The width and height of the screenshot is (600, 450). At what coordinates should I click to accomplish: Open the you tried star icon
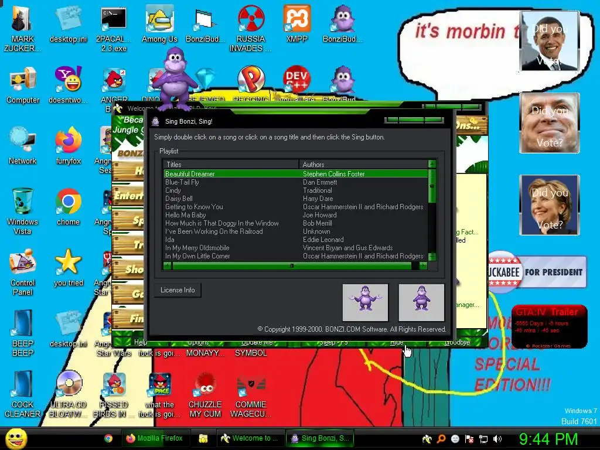(68, 267)
